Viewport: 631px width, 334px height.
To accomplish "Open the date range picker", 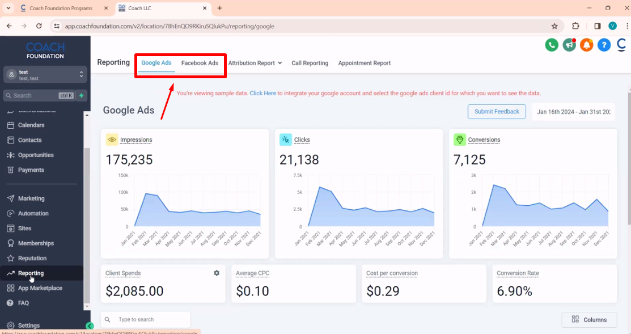I will coord(573,112).
